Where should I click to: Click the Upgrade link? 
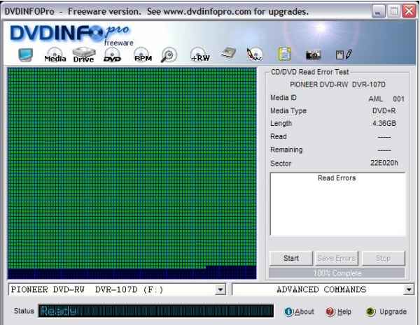(x=386, y=312)
